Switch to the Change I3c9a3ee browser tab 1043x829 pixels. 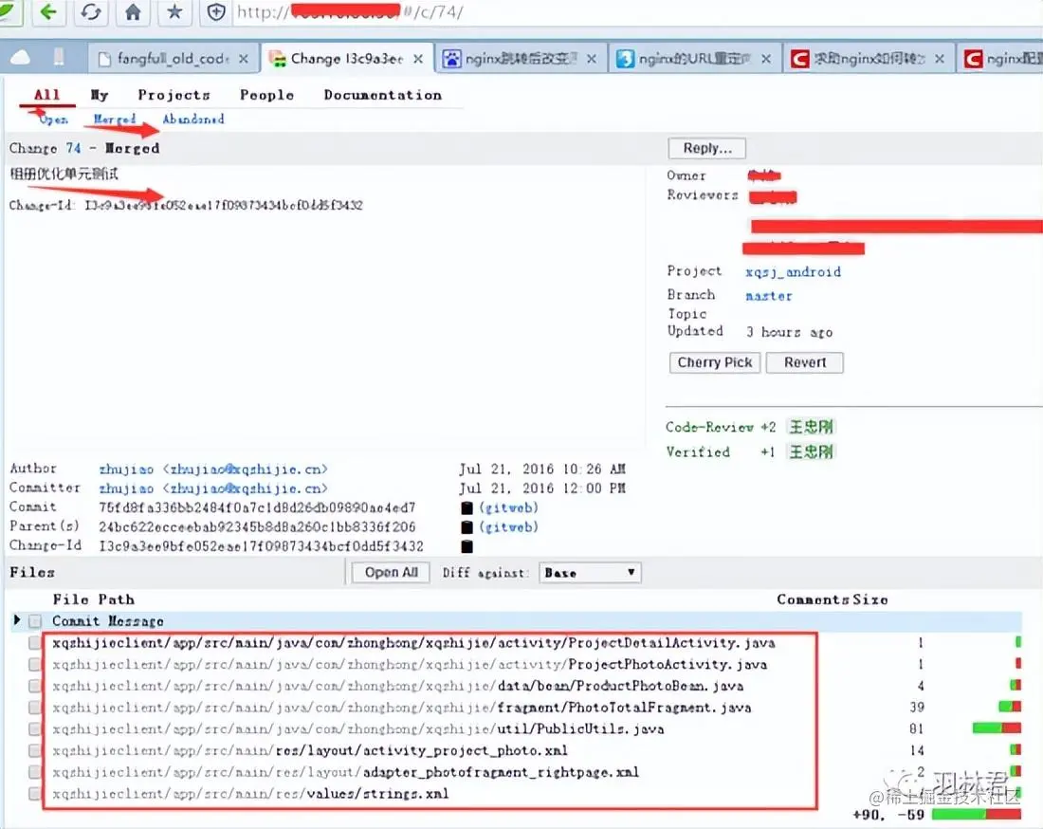[x=346, y=59]
